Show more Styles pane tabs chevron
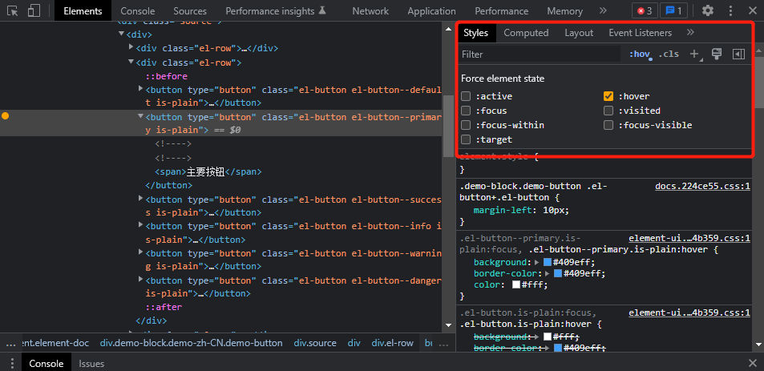764x371 pixels. point(690,33)
